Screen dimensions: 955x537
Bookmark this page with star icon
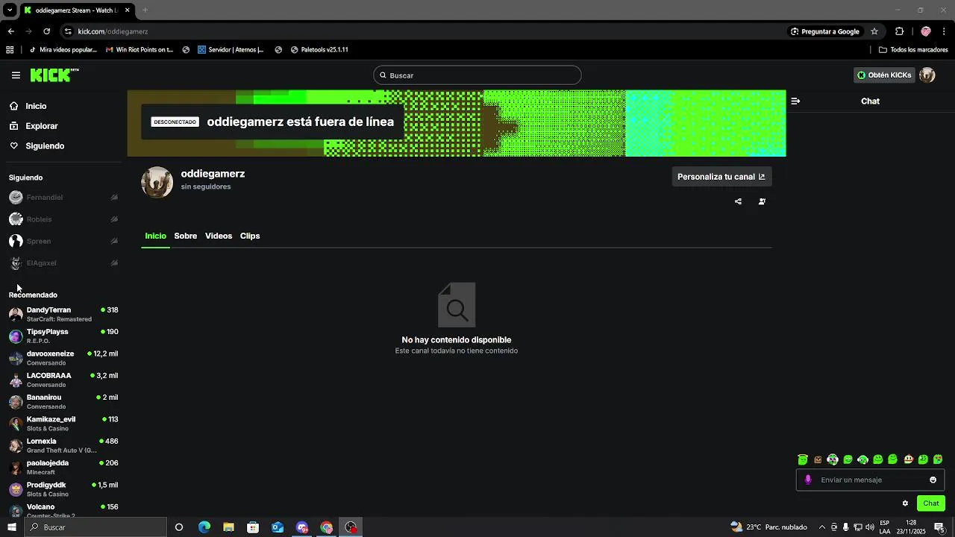coord(874,31)
